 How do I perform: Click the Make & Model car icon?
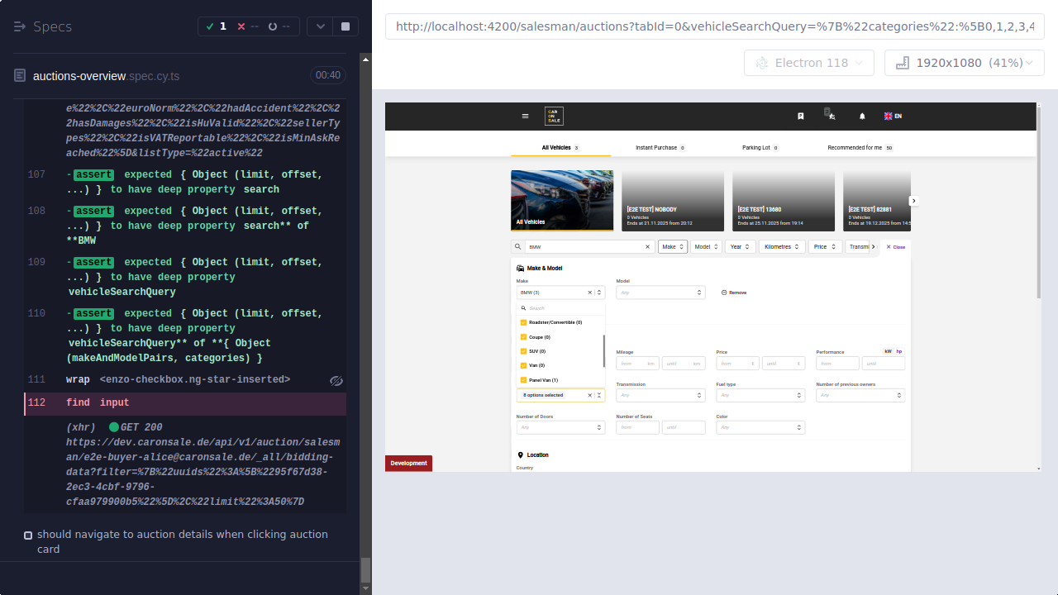point(519,268)
